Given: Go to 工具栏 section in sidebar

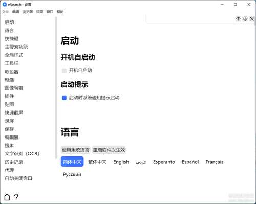Looking at the screenshot, I should click(12, 63).
